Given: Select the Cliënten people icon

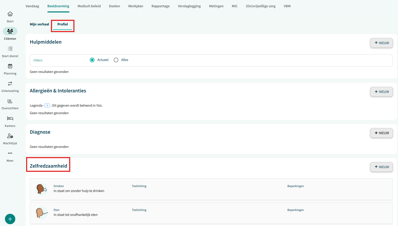Looking at the screenshot, I should click(x=10, y=31).
